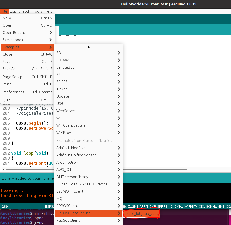
Task: Click line indicator 289 in status bar
Action: coord(5,207)
